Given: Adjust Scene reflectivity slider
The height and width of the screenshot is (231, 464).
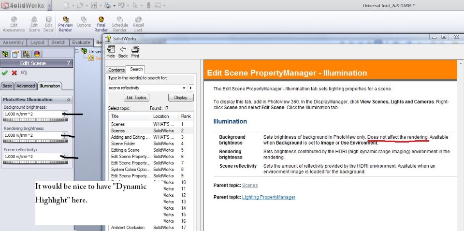Looking at the screenshot, I should pos(35,162).
